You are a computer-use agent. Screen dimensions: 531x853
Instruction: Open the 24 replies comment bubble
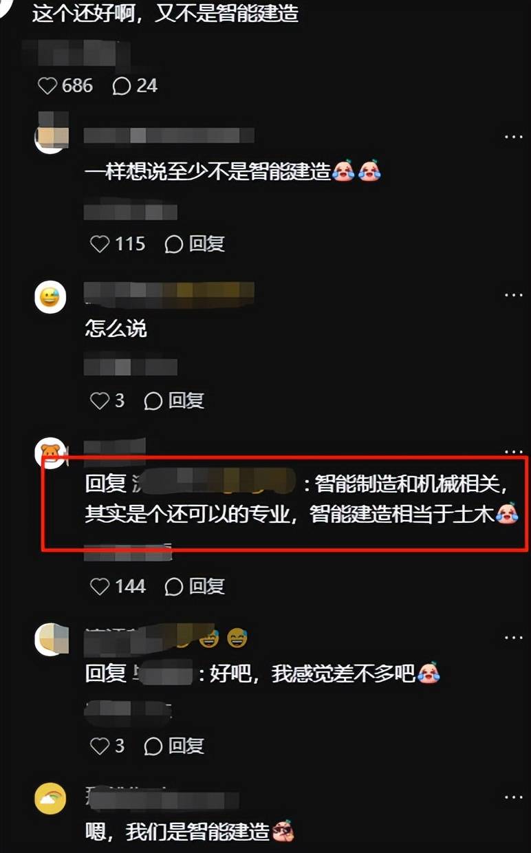pyautogui.click(x=135, y=85)
